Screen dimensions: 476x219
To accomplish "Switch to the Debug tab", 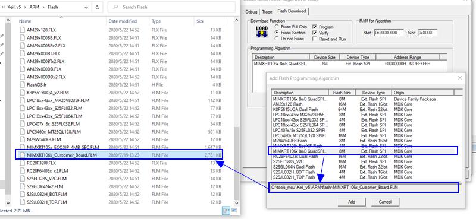I will (x=251, y=12).
